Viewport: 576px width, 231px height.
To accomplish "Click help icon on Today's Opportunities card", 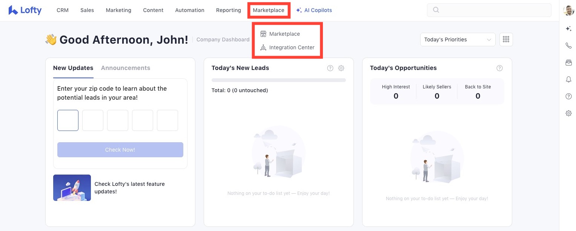I will [x=499, y=68].
